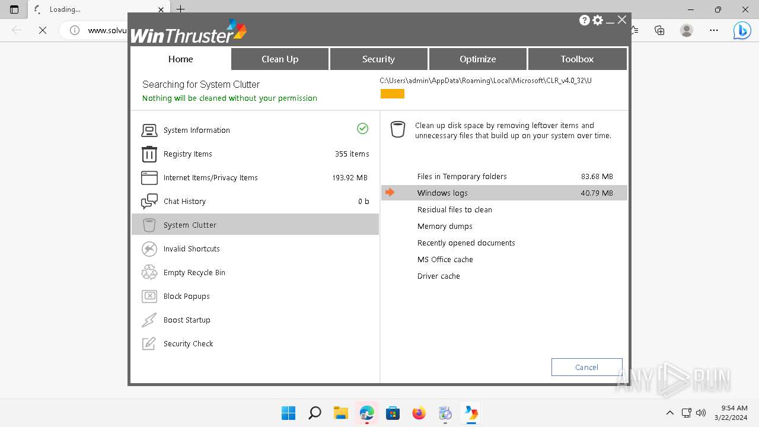759x427 pixels.
Task: Open a new tab in Edge
Action: [x=181, y=9]
